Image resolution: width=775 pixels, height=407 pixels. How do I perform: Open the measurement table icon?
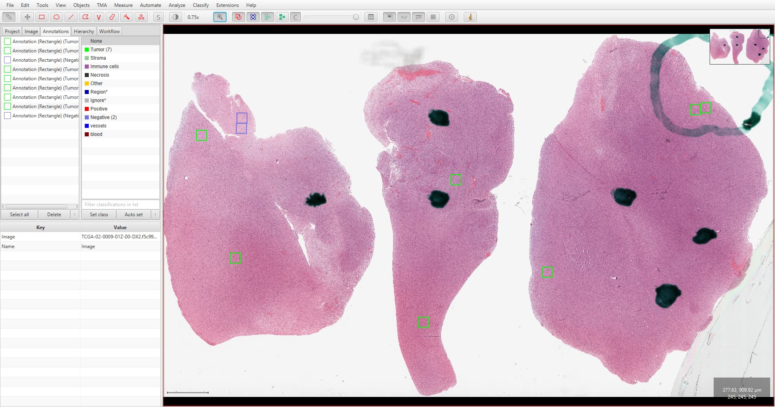(371, 17)
